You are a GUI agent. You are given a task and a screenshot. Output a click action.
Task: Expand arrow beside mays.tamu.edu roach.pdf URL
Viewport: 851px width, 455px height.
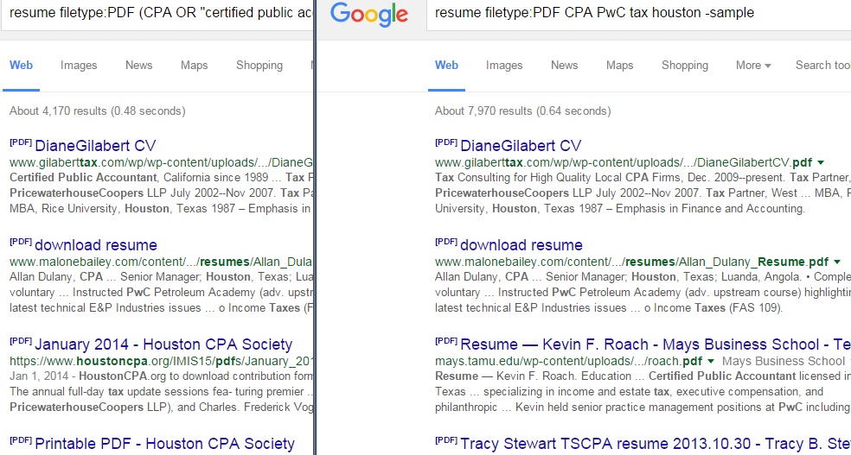[x=711, y=361]
